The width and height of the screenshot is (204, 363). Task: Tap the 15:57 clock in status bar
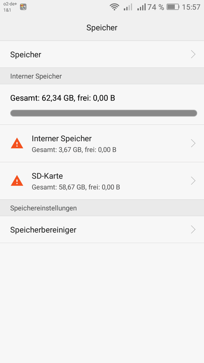coord(191,7)
